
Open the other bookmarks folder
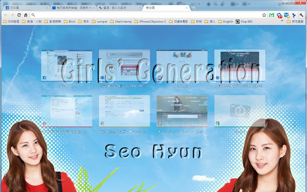pos(295,22)
